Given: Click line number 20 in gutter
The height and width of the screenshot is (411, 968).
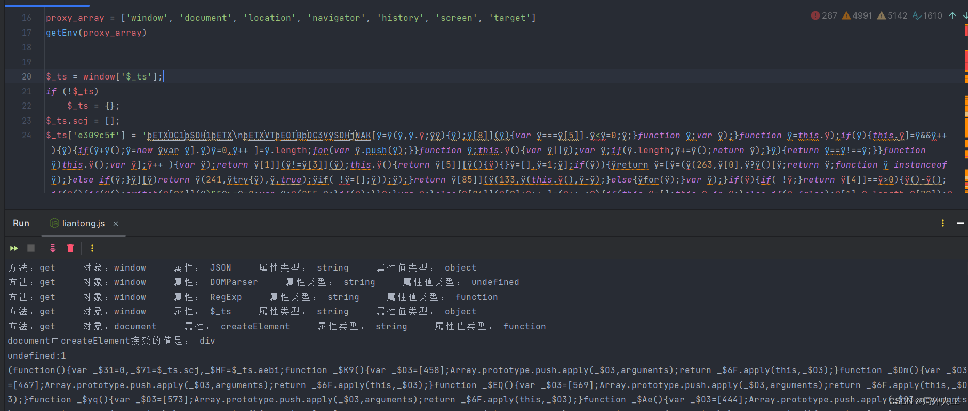Looking at the screenshot, I should [27, 76].
